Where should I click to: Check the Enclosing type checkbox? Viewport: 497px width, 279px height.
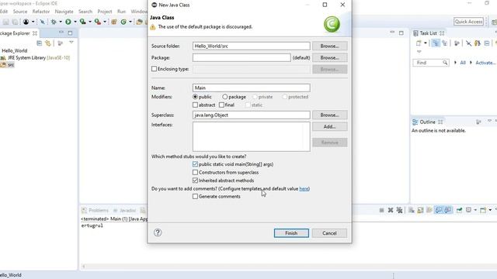tap(154, 69)
